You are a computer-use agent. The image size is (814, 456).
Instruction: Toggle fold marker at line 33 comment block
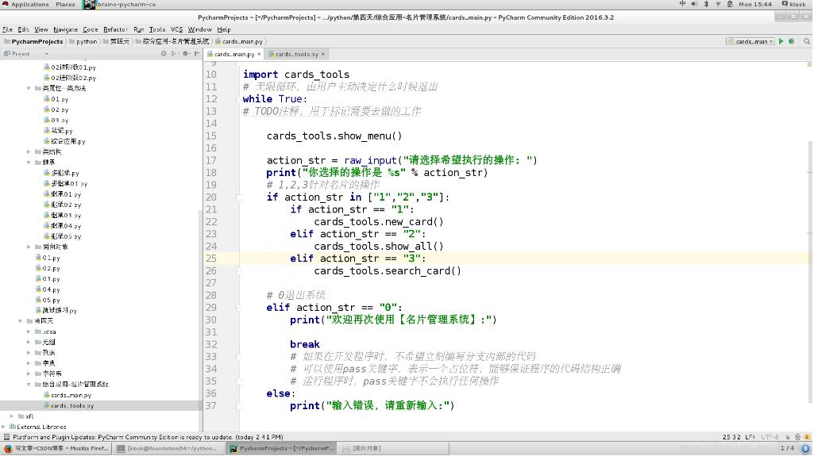pyautogui.click(x=239, y=357)
